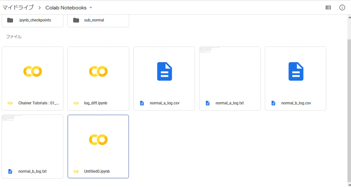Open sub_normal folder
351x187 pixels.
[98, 20]
